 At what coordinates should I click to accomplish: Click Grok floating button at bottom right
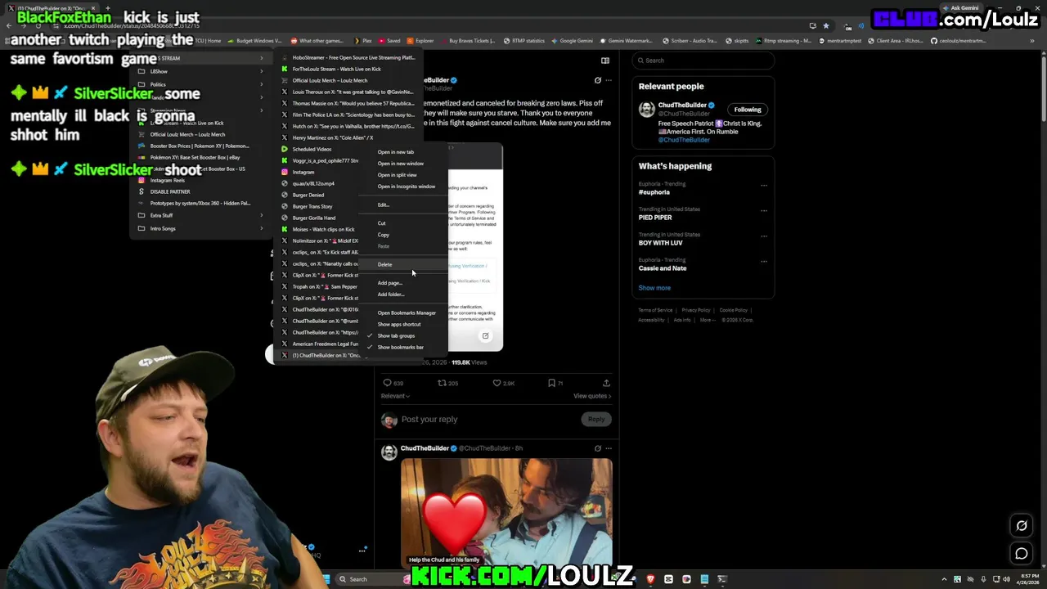click(1021, 526)
